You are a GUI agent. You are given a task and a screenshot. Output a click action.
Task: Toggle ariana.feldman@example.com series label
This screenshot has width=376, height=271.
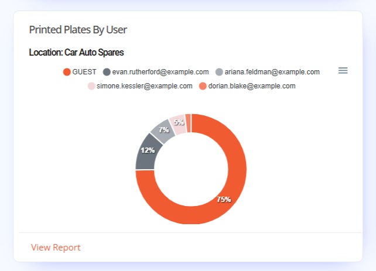(x=272, y=72)
